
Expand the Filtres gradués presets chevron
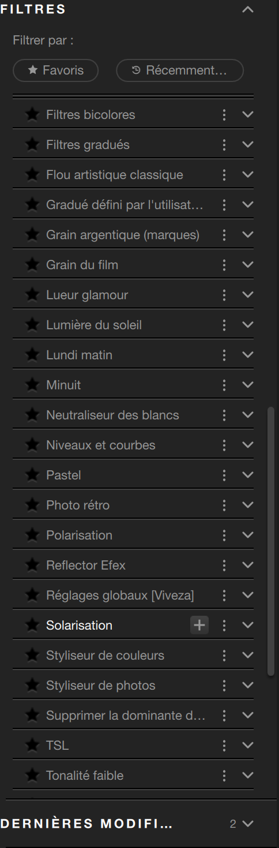point(248,144)
